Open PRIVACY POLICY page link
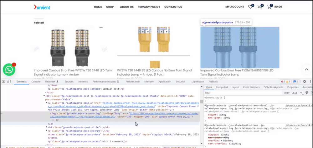This screenshot has width=313, height=148. 149,7
